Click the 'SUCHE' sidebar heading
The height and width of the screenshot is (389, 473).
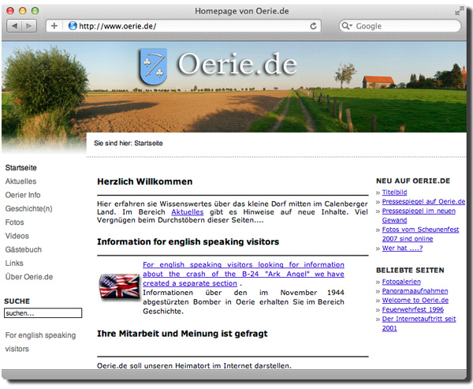(17, 301)
